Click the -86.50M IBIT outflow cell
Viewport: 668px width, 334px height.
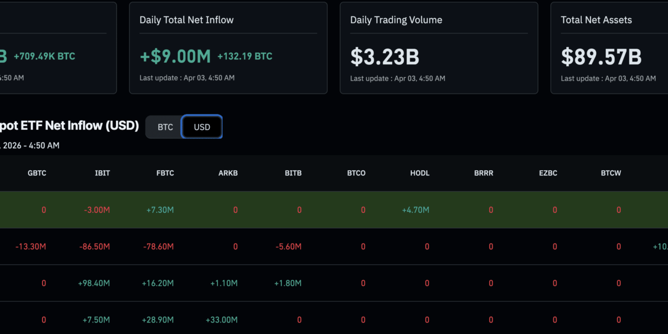point(94,247)
